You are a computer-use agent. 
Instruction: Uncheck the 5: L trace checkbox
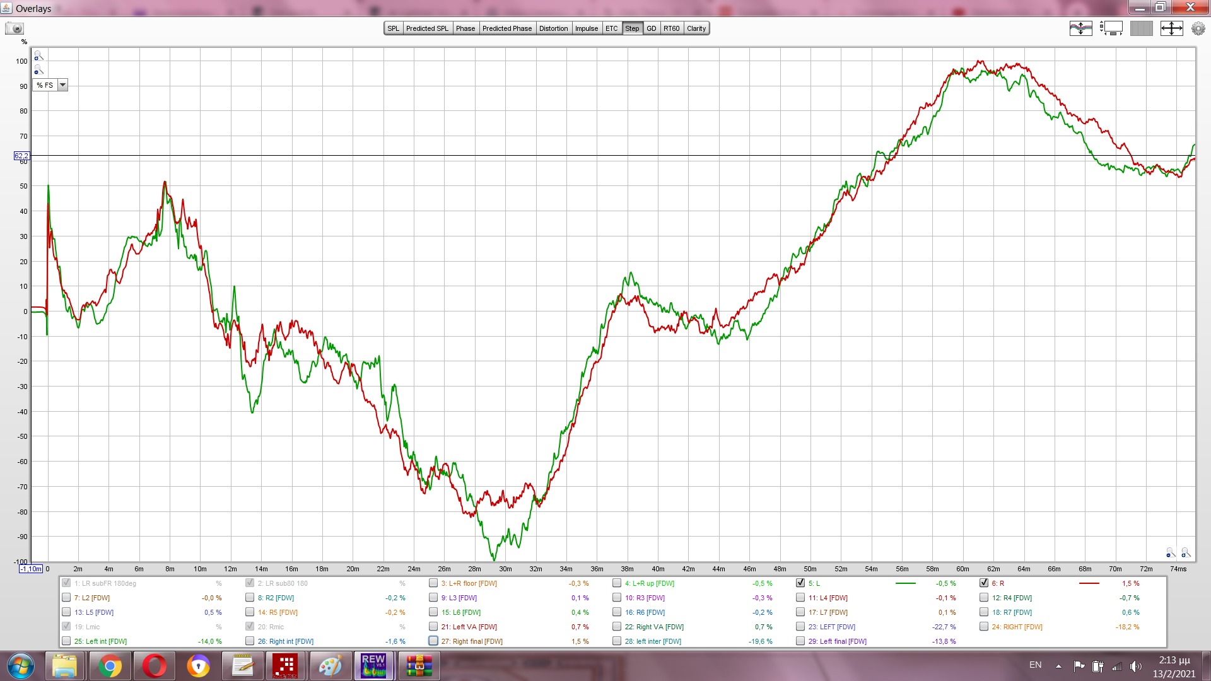click(x=800, y=583)
